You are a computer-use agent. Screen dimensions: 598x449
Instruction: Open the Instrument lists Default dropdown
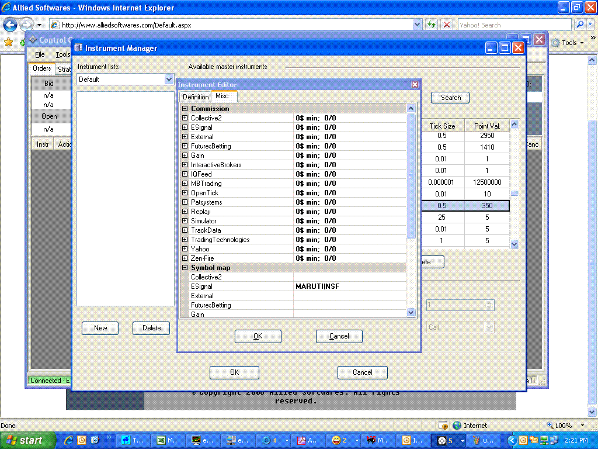169,80
